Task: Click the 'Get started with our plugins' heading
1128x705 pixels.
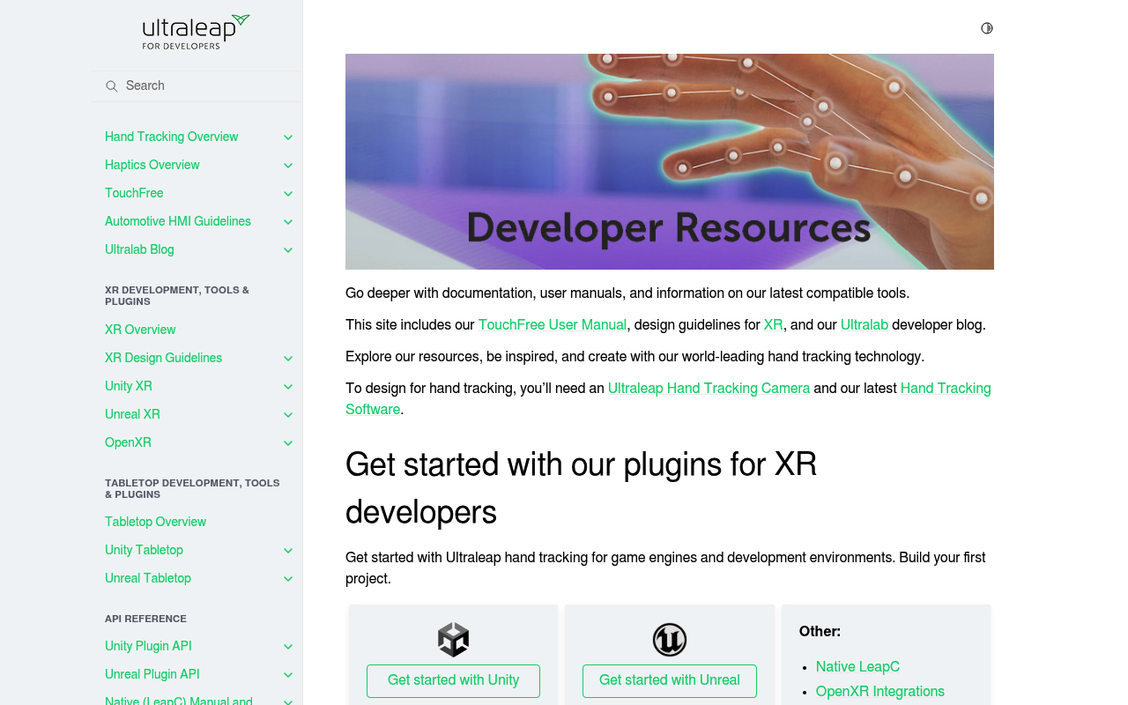Action: pos(582,488)
